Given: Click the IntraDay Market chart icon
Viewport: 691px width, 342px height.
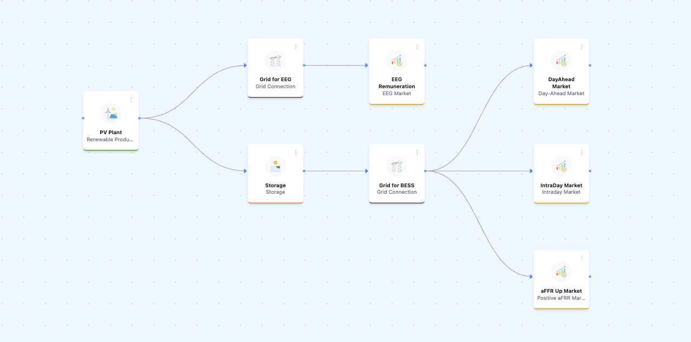Looking at the screenshot, I should click(561, 167).
